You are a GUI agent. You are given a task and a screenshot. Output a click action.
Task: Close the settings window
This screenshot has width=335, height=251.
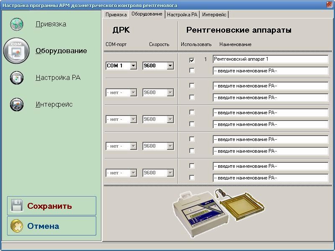click(x=330, y=5)
